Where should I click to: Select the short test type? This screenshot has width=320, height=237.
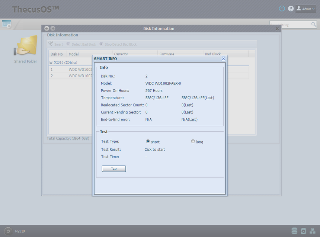pyautogui.click(x=148, y=141)
